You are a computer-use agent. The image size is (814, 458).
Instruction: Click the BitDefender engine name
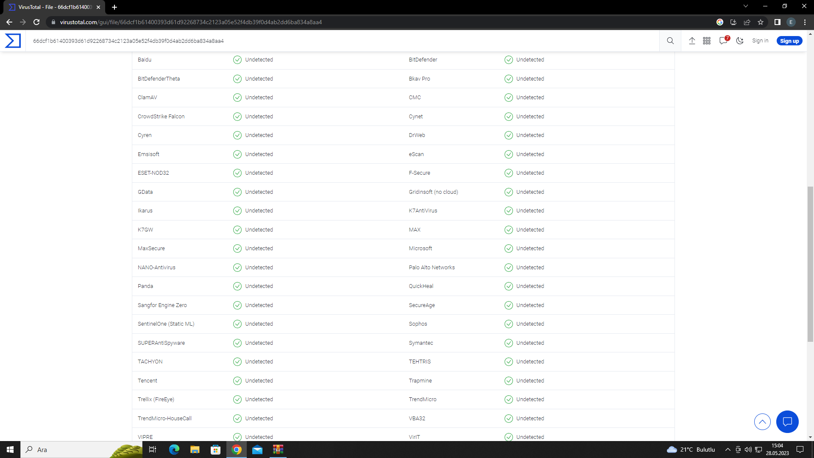(423, 60)
